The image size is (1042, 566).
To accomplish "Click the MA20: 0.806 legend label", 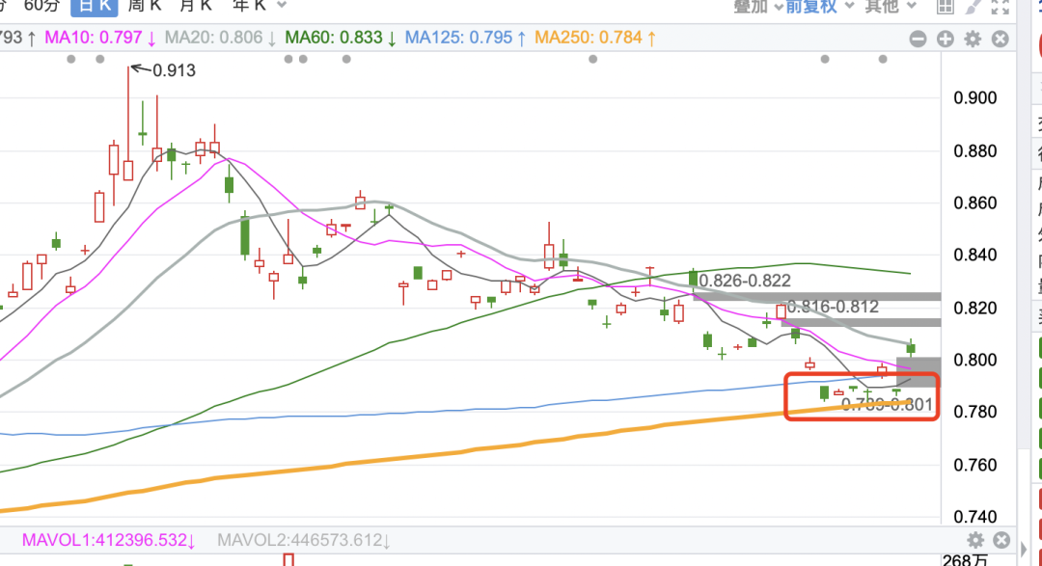I will click(221, 38).
